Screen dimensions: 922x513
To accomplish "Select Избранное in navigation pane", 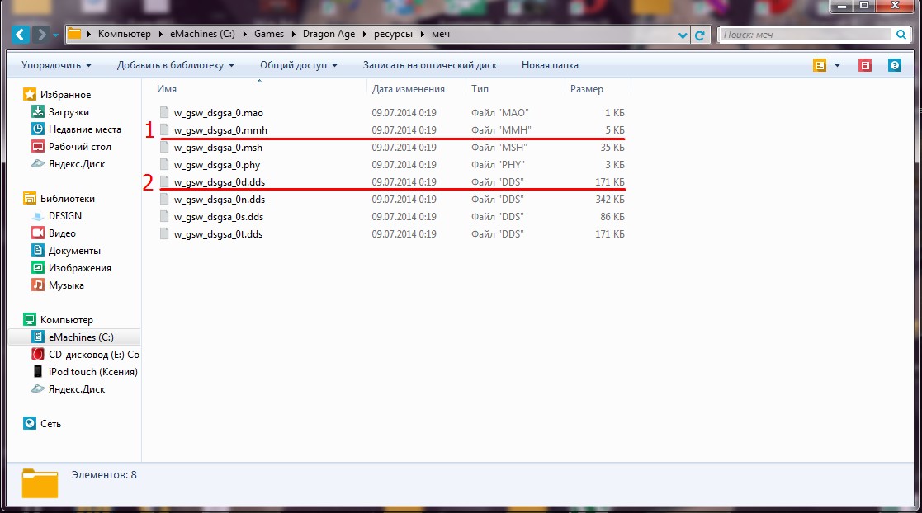I will [65, 95].
